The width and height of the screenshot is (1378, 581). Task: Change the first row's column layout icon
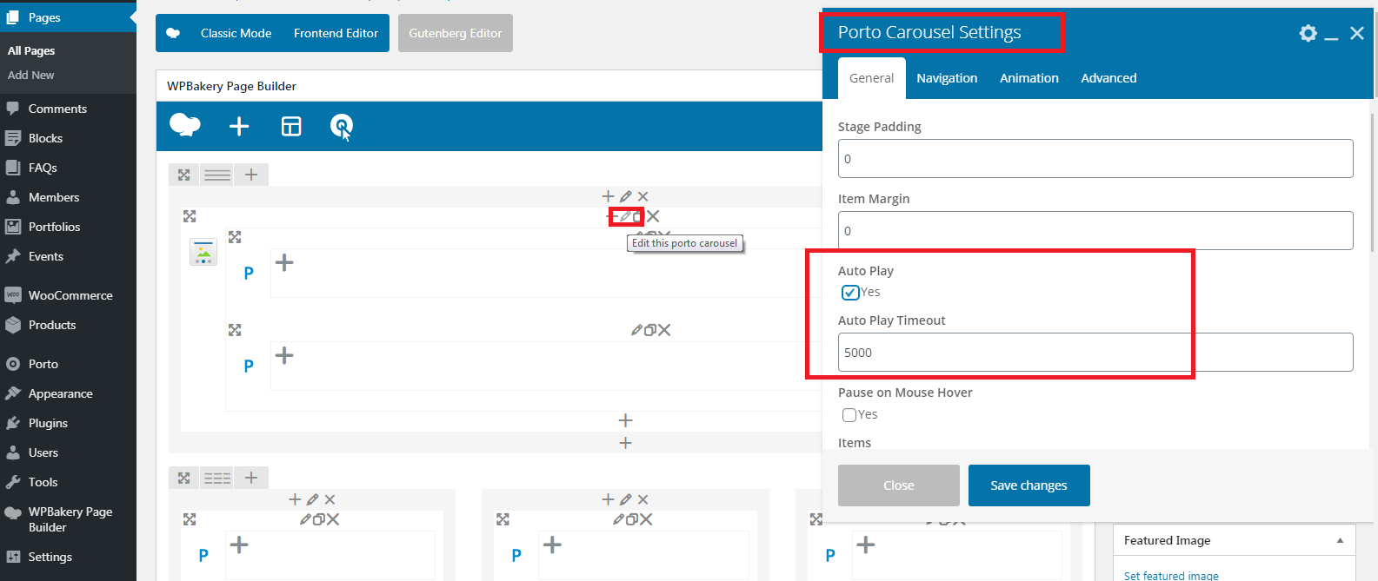pyautogui.click(x=217, y=175)
